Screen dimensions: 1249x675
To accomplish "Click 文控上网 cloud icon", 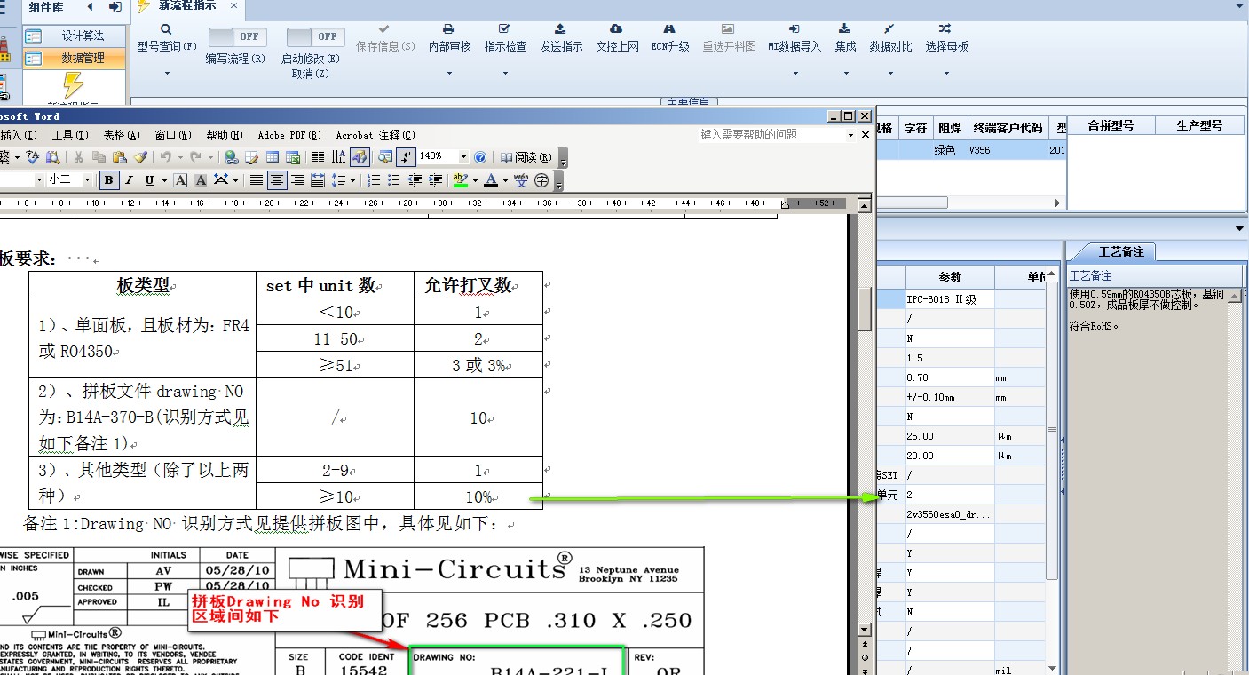I will pos(617,29).
